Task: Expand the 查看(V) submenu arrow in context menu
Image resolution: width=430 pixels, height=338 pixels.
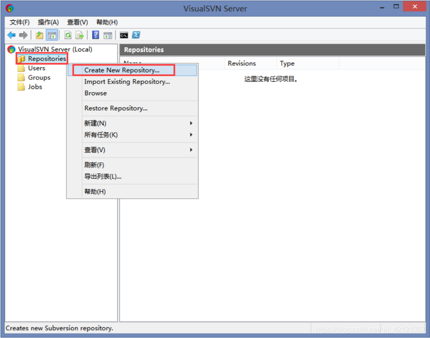Action: tap(191, 150)
